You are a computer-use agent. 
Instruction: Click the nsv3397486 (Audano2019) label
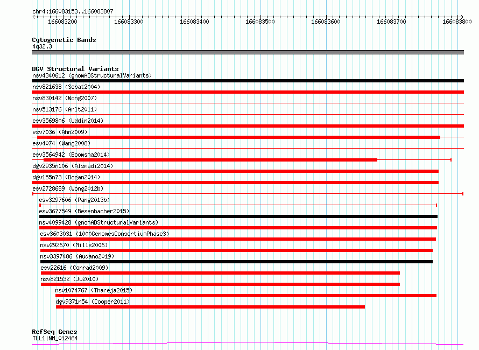coord(77,256)
